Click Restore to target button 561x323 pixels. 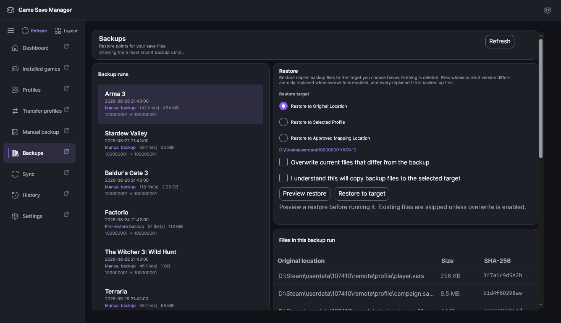(362, 193)
